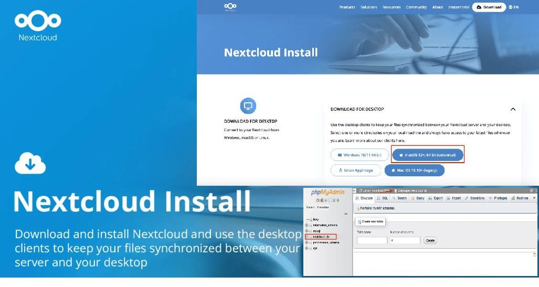This screenshot has height=287, width=539.
Task: Switch to the Search tab
Action: click(x=399, y=198)
